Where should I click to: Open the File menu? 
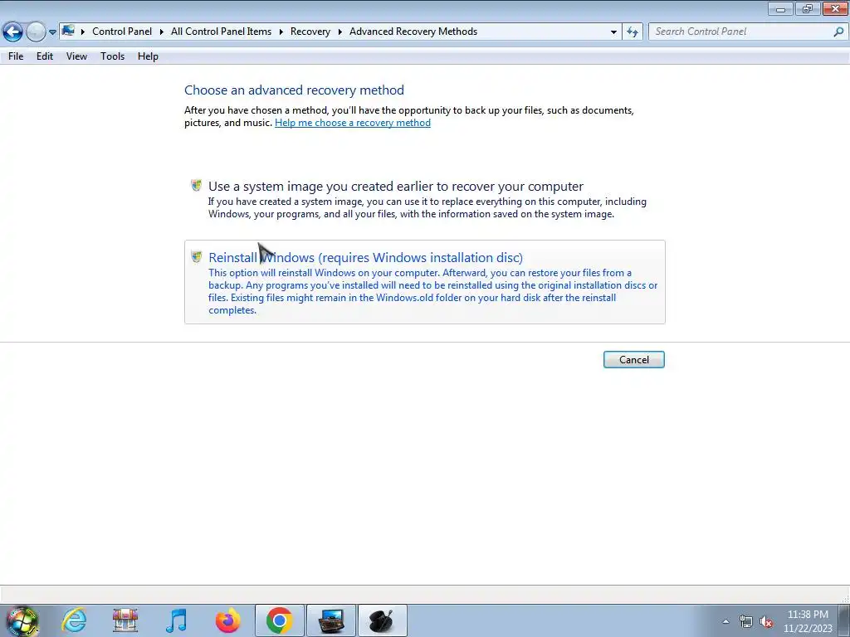click(16, 56)
